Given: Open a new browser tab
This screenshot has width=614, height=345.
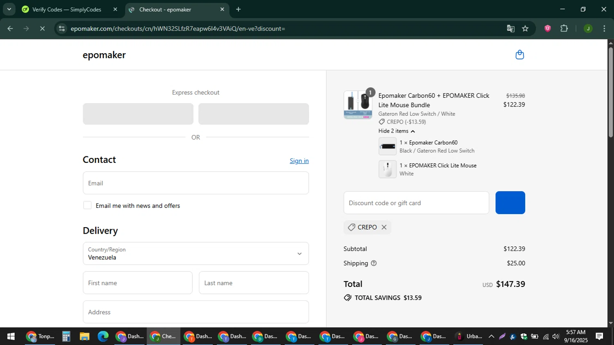Looking at the screenshot, I should (x=238, y=9).
